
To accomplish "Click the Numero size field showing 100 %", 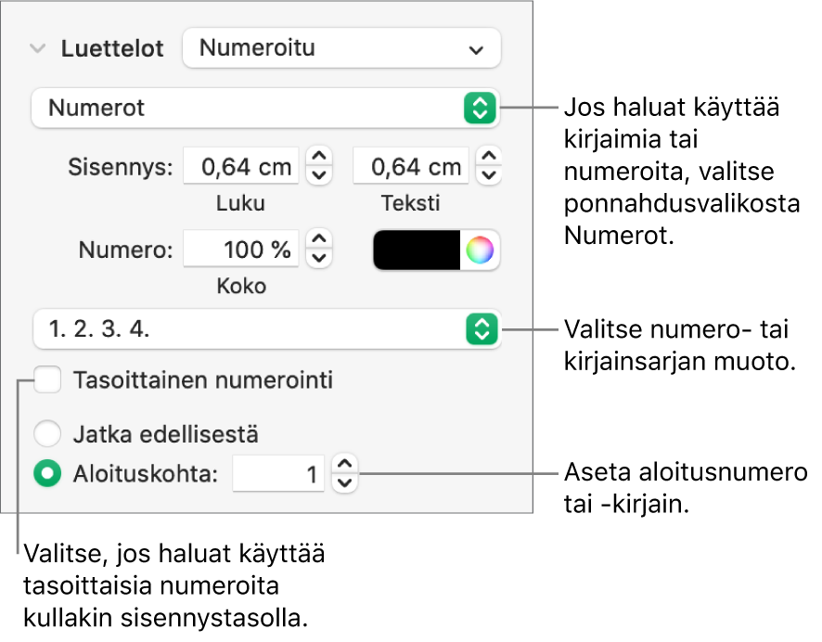I will pyautogui.click(x=241, y=250).
